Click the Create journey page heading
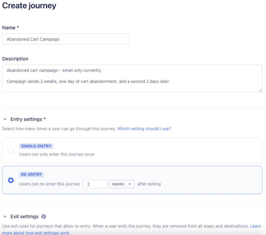Image resolution: width=266 pixels, height=235 pixels. point(29,6)
